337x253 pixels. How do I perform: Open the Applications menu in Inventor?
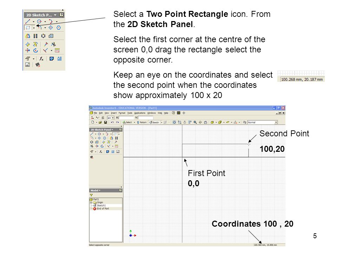click(x=140, y=113)
